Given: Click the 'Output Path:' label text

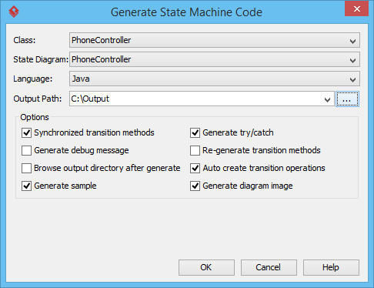Looking at the screenshot, I should coord(38,99).
